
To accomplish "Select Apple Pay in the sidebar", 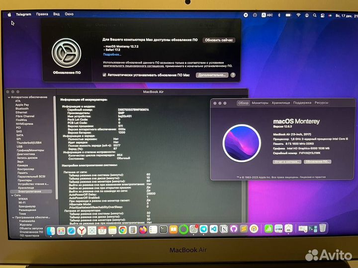I will [22, 105].
